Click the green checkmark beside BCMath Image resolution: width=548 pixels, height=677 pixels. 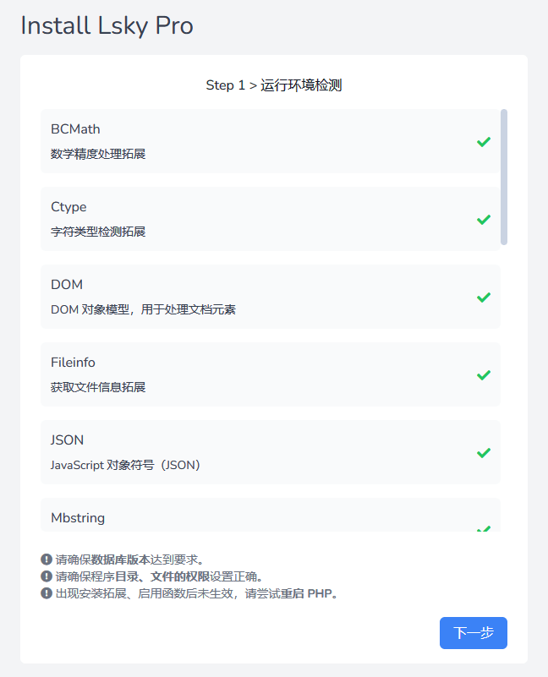click(x=483, y=141)
